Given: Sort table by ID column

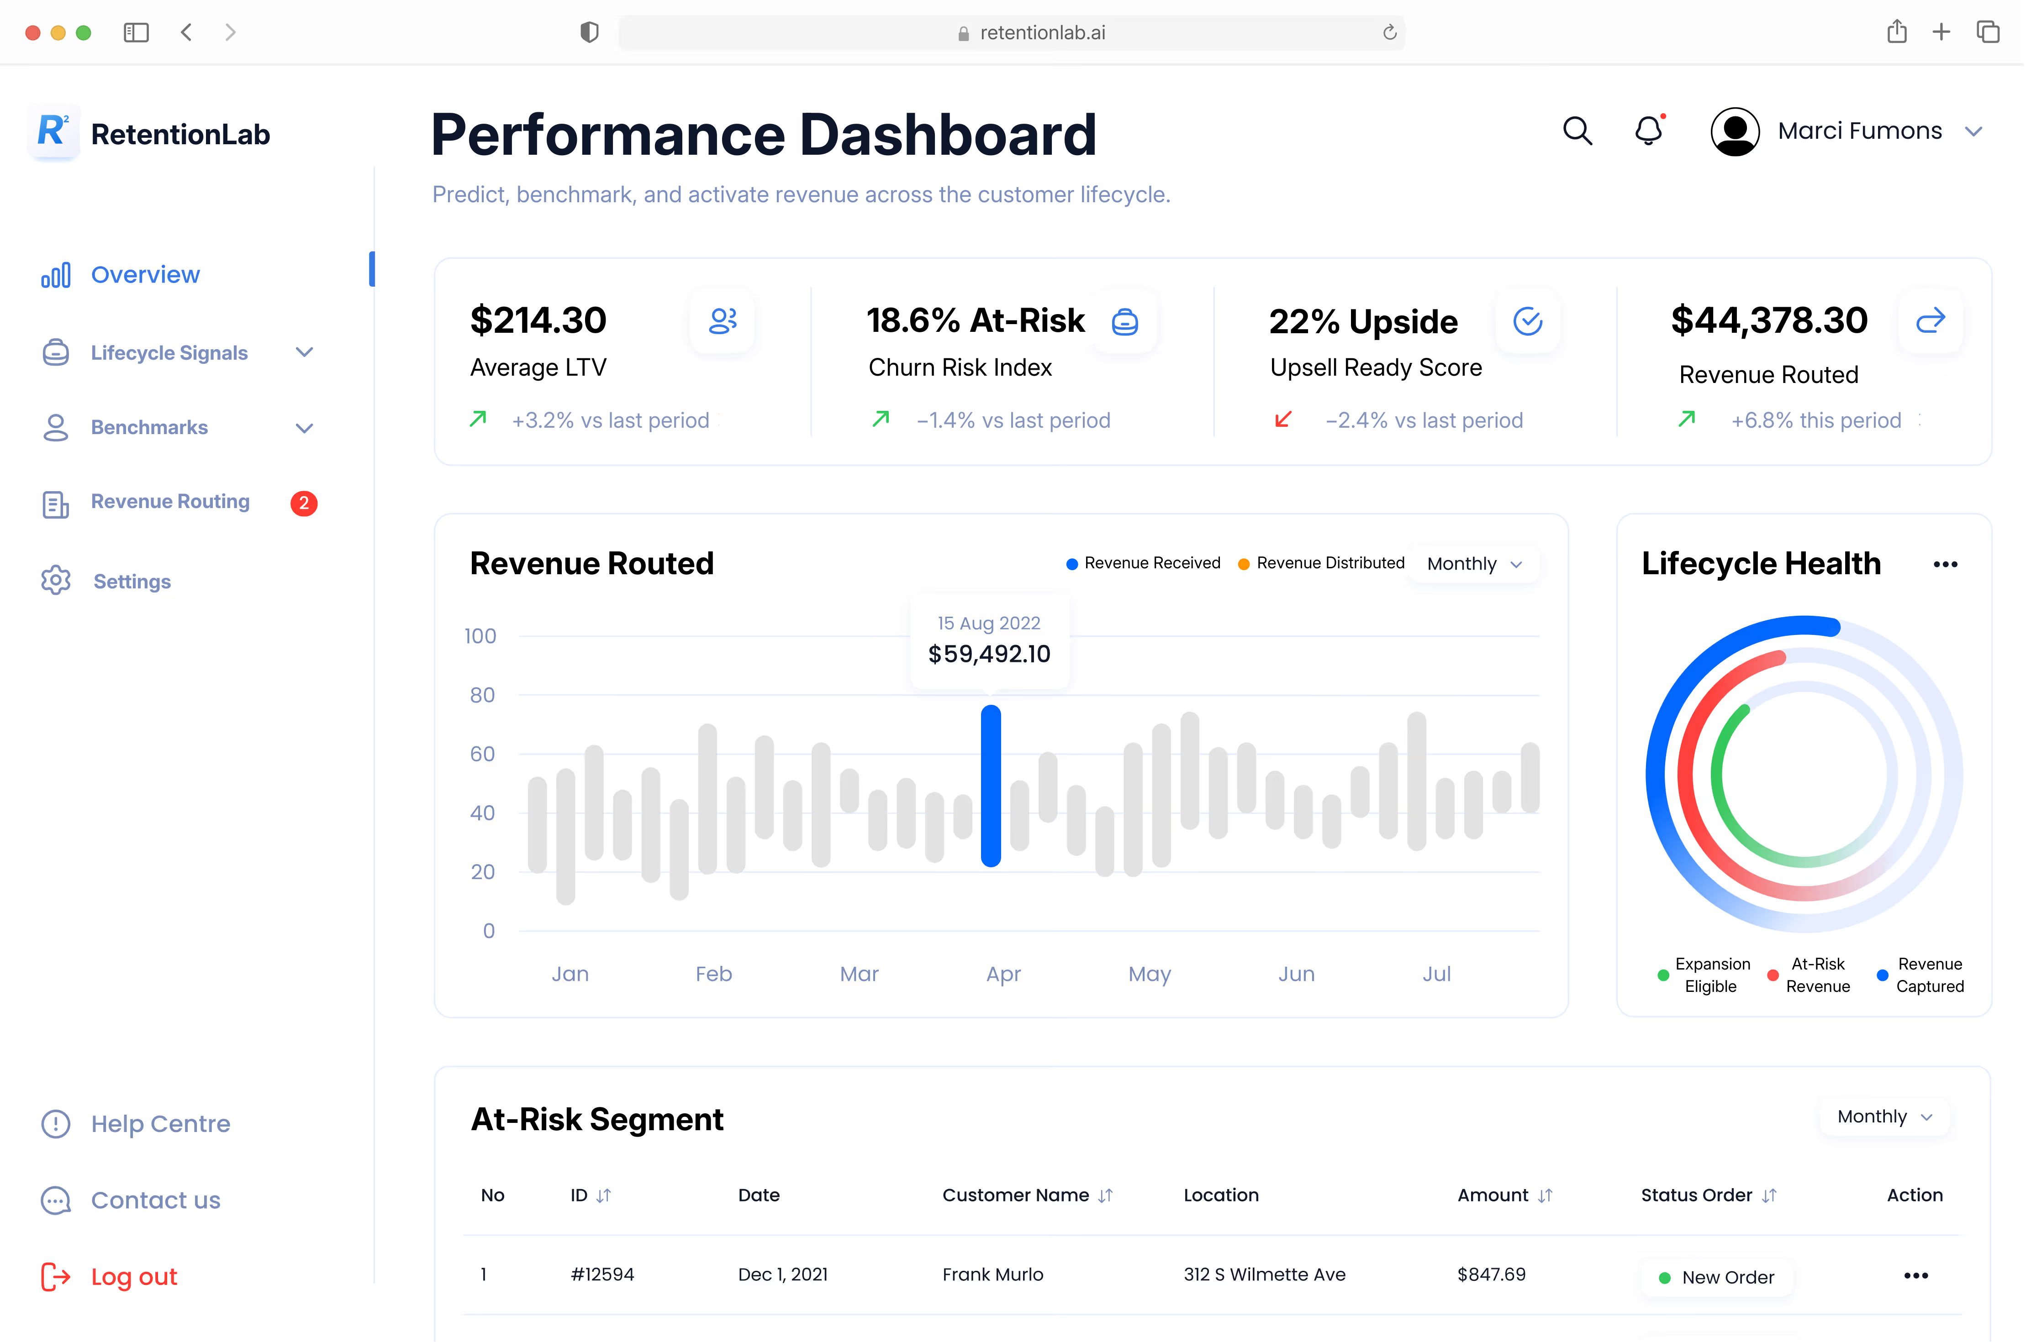Looking at the screenshot, I should pyautogui.click(x=604, y=1195).
